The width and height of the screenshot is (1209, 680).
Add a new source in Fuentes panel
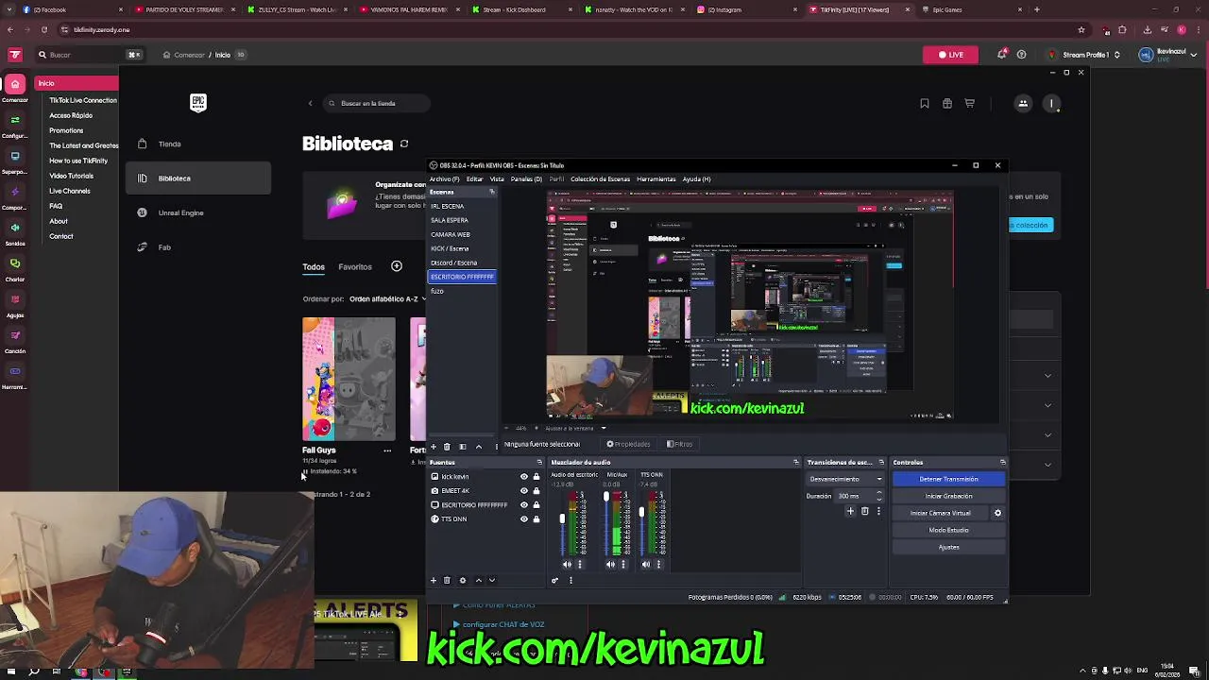434,581
